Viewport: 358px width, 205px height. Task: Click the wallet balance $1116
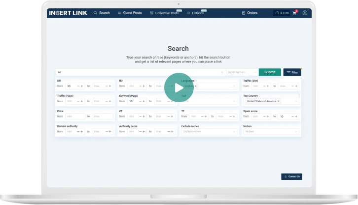tap(282, 13)
